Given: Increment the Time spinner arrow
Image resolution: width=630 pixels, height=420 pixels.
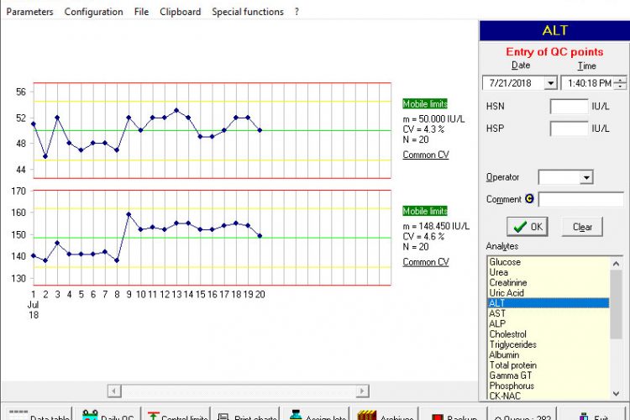Looking at the screenshot, I should coord(620,80).
